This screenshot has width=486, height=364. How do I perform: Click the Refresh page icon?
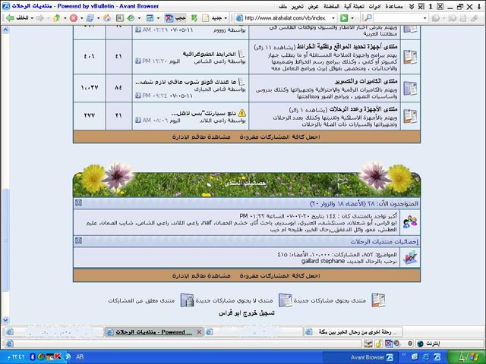[x=90, y=18]
